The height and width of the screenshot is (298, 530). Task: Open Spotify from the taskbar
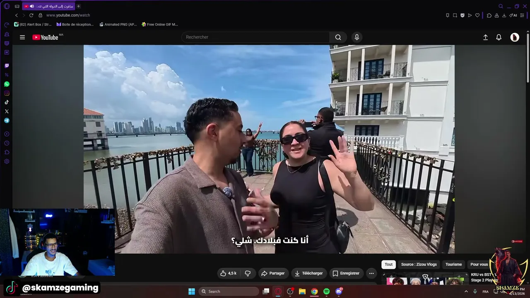tap(326, 291)
